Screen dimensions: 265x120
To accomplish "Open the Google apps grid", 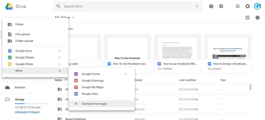I will [238, 6].
